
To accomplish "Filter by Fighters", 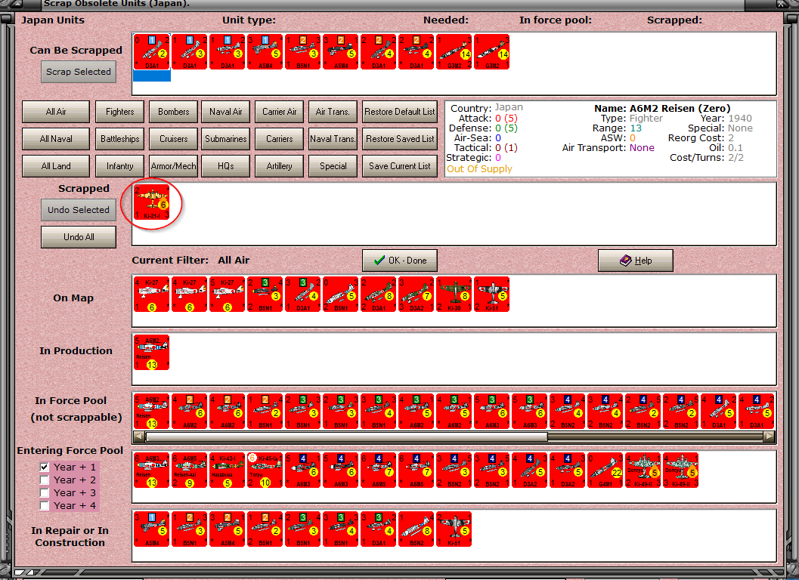I will [119, 112].
